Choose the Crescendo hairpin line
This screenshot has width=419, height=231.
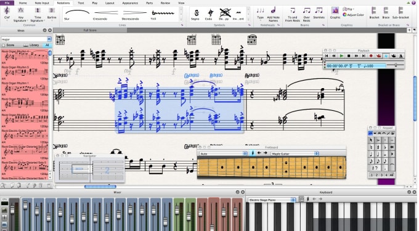click(105, 14)
